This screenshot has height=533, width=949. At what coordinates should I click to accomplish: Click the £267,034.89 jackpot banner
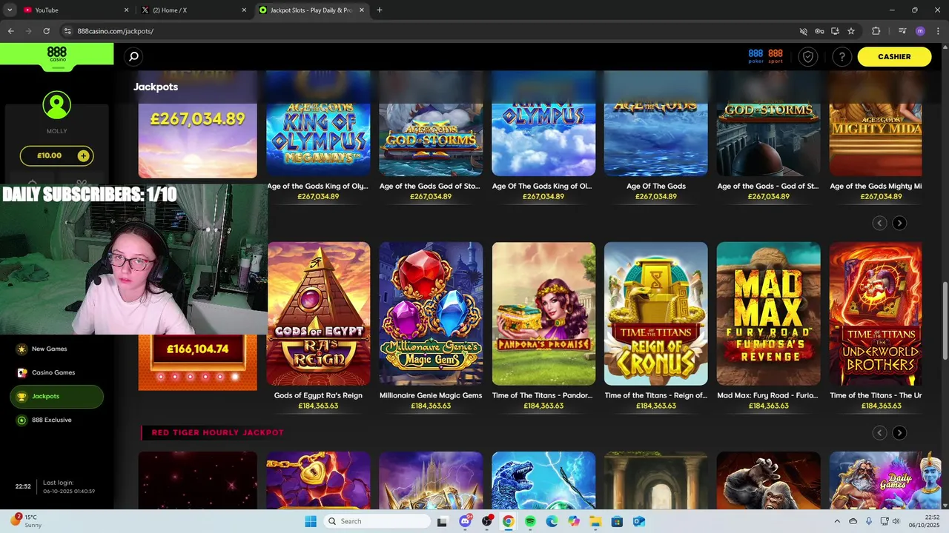pyautogui.click(x=197, y=141)
